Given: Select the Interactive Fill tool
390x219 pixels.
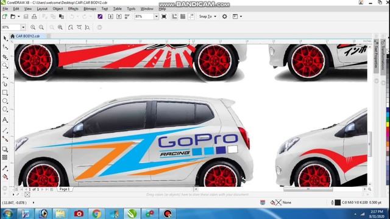Looking at the screenshot, I should (5, 177).
